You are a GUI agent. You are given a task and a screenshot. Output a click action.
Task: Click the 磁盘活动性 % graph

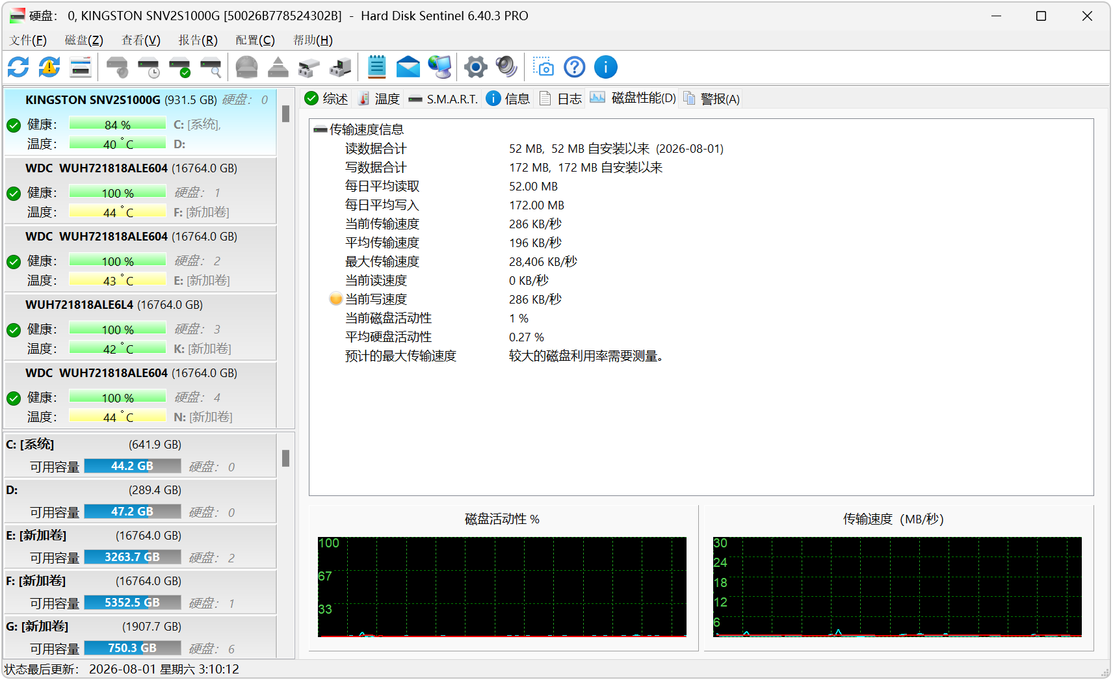pyautogui.click(x=502, y=586)
